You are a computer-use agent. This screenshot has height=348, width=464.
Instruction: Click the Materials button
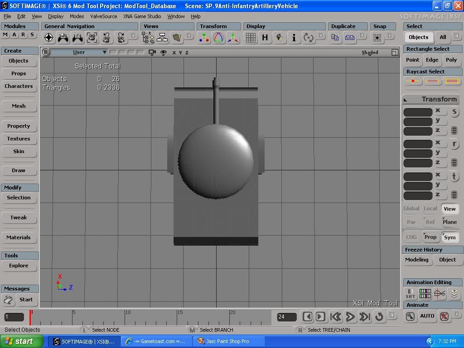coord(19,237)
